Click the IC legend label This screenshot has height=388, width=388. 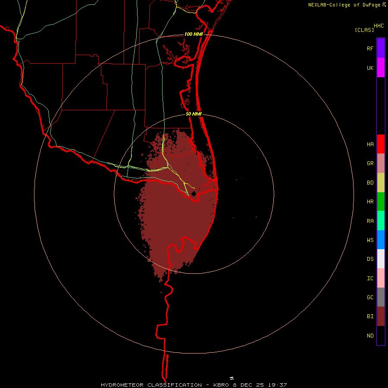tap(370, 278)
